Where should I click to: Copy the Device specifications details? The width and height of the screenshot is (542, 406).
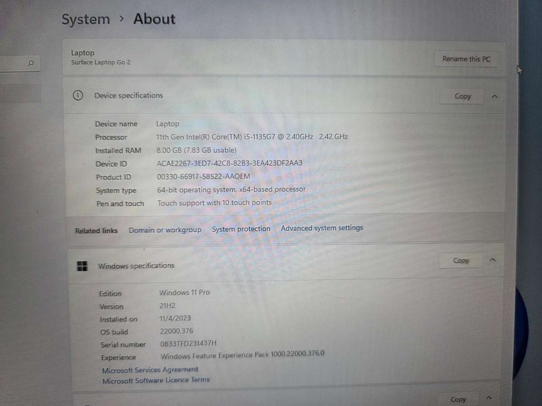462,96
